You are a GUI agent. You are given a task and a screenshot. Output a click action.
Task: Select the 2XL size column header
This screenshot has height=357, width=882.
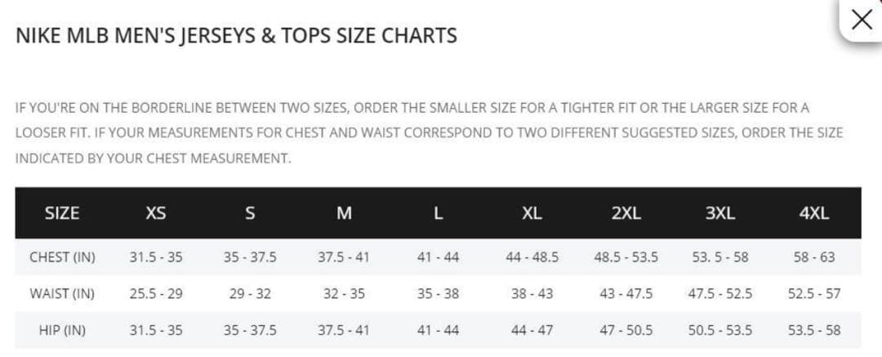point(626,213)
